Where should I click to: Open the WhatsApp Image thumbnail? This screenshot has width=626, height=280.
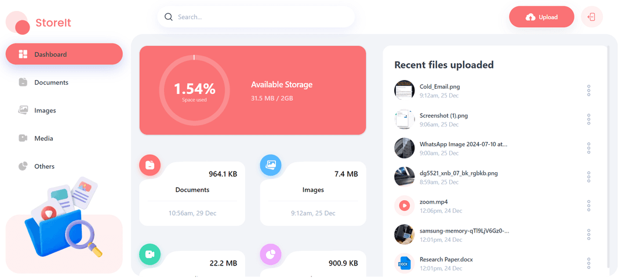404,148
